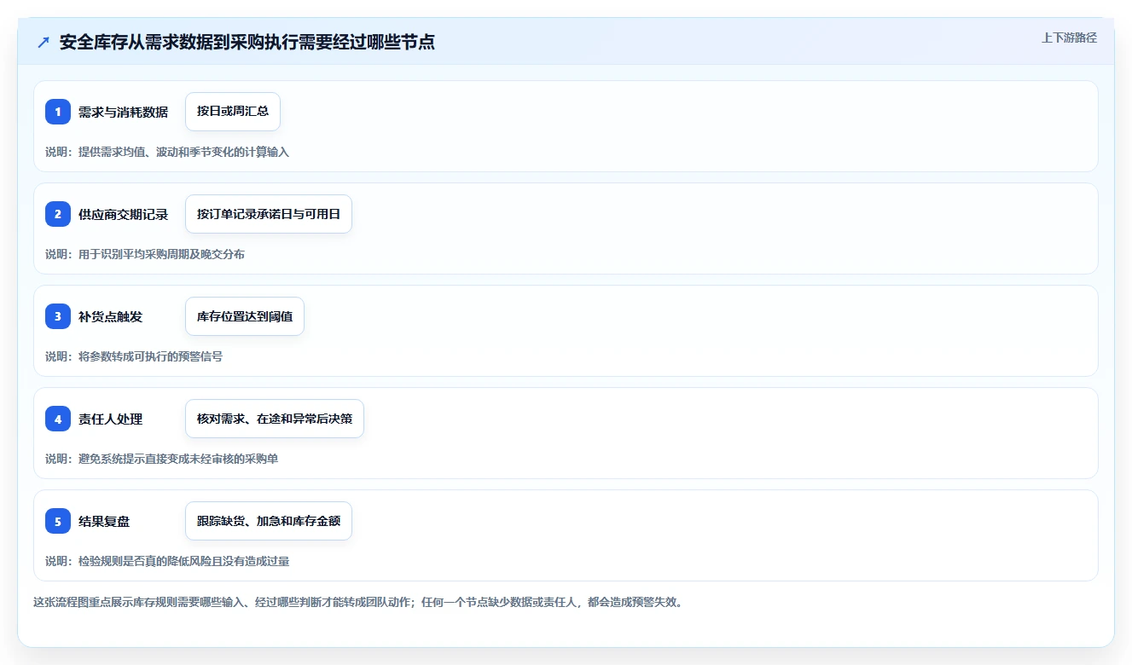Click the 上下游路径 label
The width and height of the screenshot is (1132, 665).
[1069, 38]
